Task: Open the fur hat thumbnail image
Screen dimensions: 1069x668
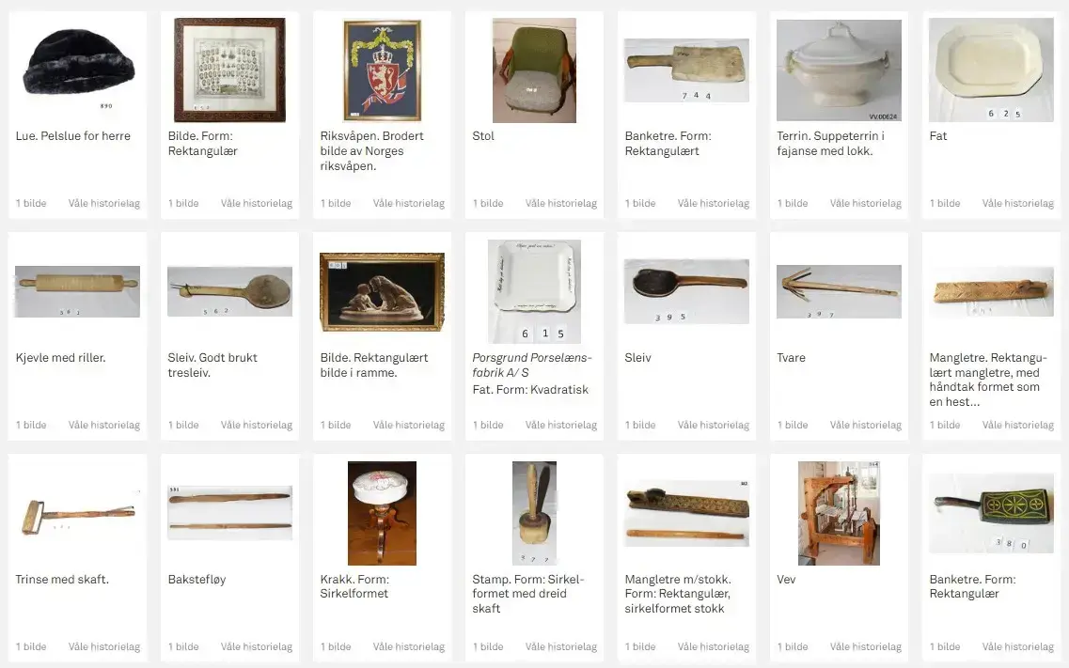Action: [x=78, y=69]
